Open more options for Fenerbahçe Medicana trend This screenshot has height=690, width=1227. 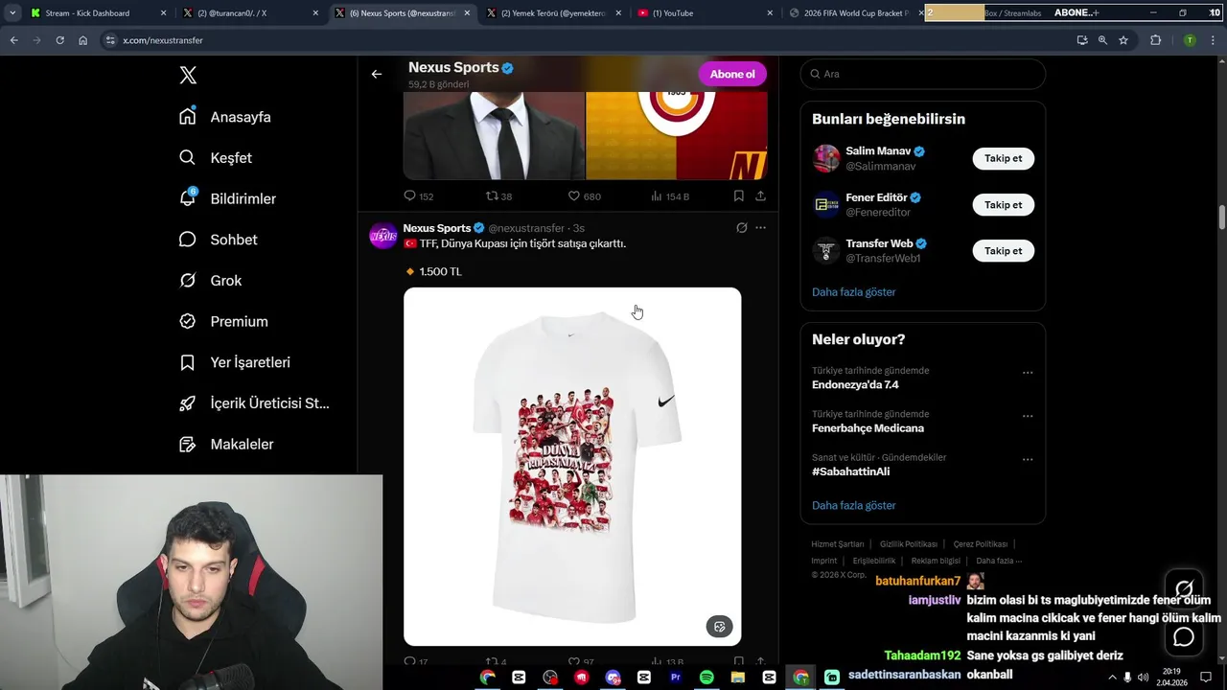(1028, 416)
